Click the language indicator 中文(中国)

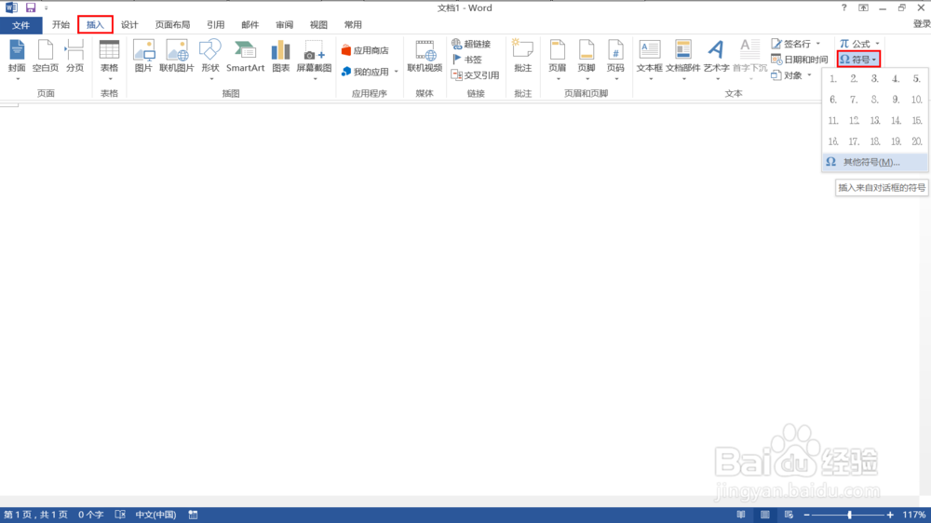155,515
